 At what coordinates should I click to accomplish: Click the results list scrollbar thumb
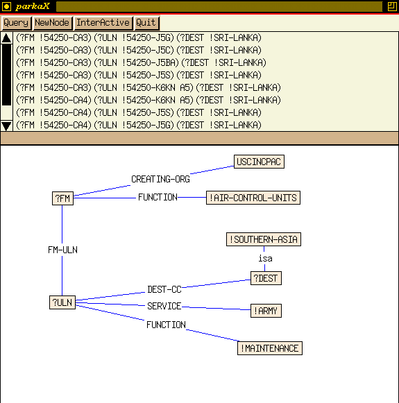[6, 75]
